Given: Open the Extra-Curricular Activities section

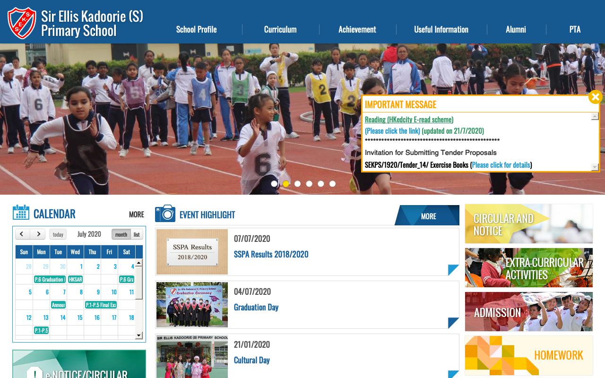Looking at the screenshot, I should point(528,267).
